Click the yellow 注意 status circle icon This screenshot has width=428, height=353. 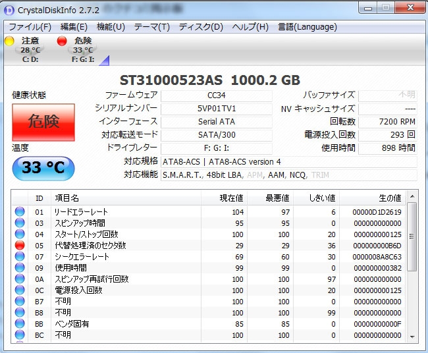tap(10, 41)
